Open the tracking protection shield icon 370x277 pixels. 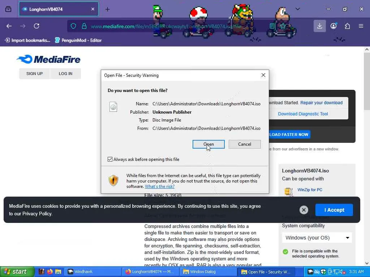click(73, 26)
